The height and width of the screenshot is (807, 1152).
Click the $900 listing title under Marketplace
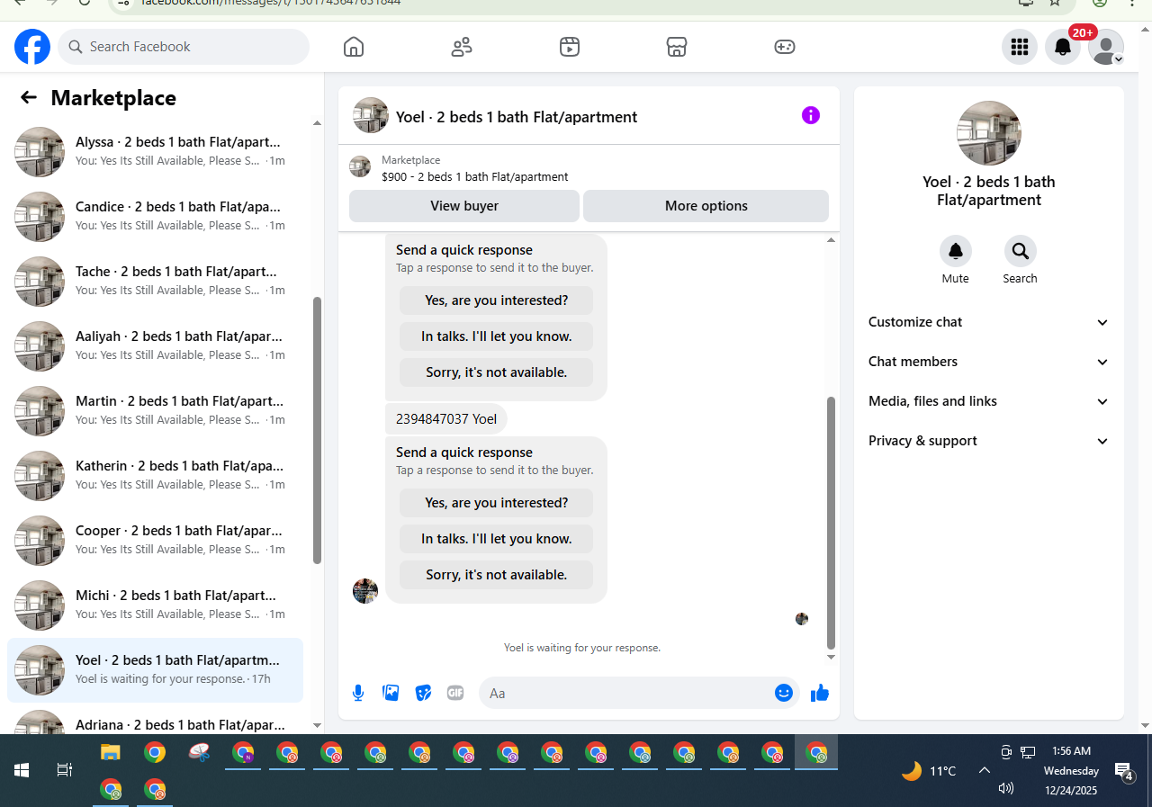click(474, 177)
